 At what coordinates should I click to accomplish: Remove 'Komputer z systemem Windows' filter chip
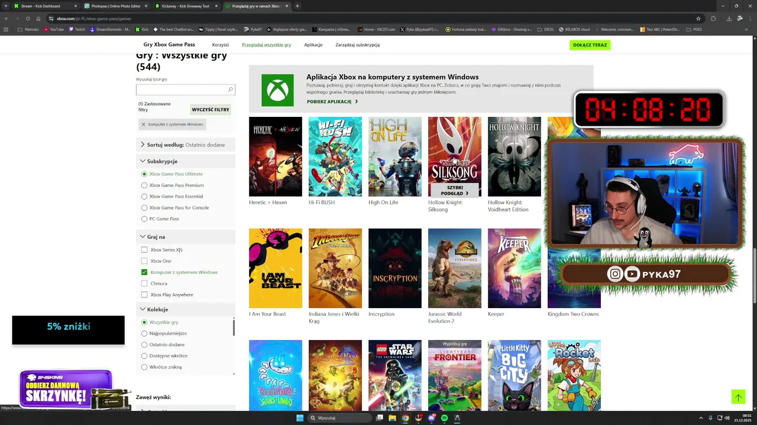(x=144, y=125)
